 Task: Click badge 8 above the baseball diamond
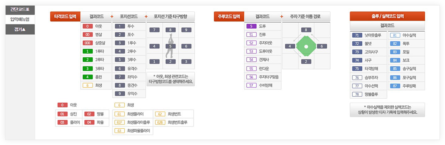pyautogui.click(x=306, y=30)
